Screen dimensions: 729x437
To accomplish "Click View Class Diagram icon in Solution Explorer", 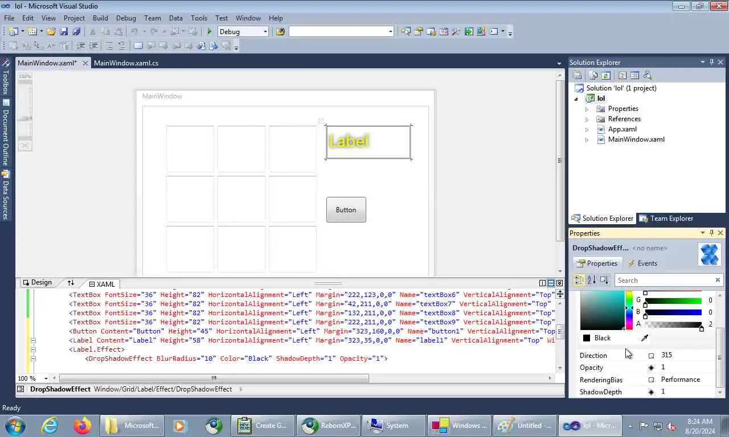I will click(x=647, y=75).
